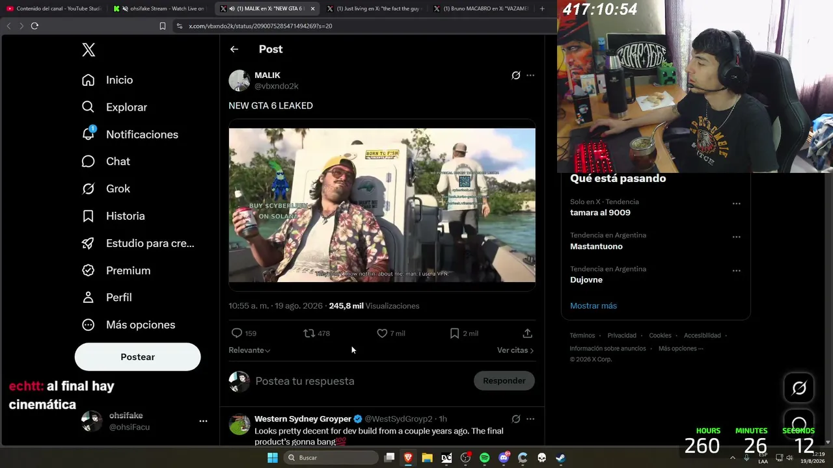The height and width of the screenshot is (468, 833).
Task: Open the Chat messages section
Action: point(106,161)
